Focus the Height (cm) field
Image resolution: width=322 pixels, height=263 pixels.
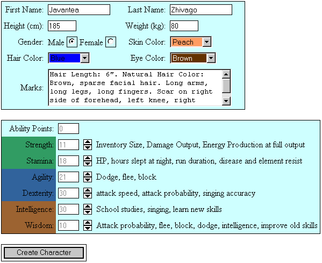click(62, 26)
